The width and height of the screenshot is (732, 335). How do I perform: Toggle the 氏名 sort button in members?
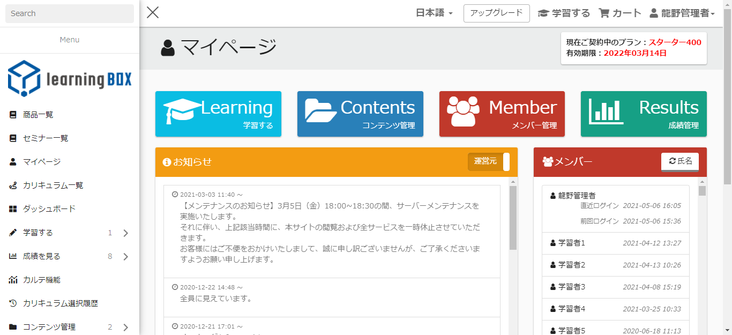679,161
